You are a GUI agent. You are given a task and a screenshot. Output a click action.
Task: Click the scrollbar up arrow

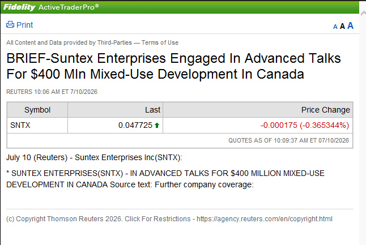(x=363, y=13)
